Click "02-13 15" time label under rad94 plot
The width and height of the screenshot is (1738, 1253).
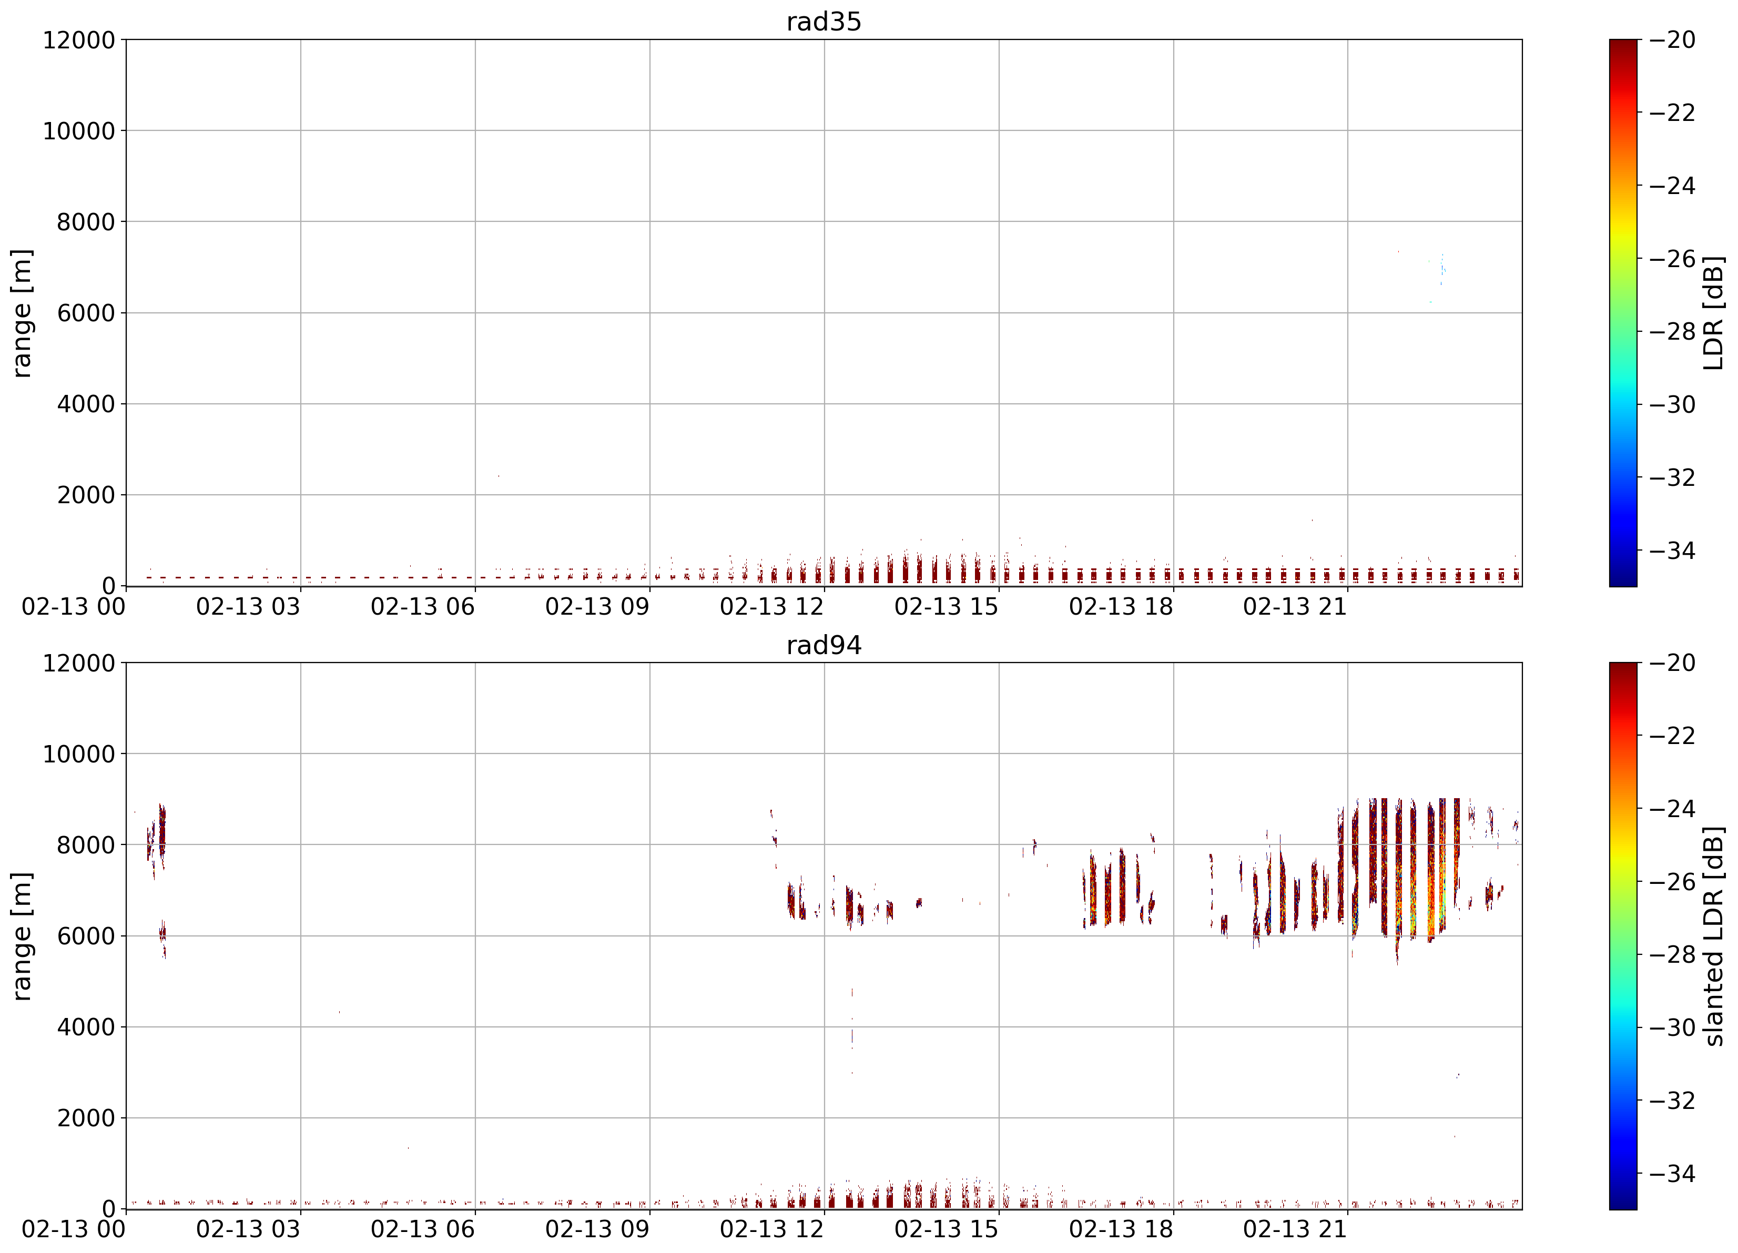pyautogui.click(x=947, y=1230)
